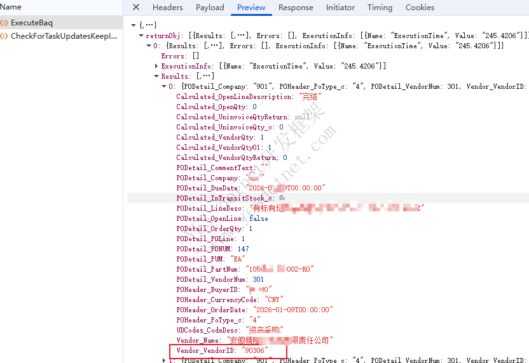Select Calculated_OpenLineDescription property
This screenshot has height=363, width=529.
tap(249, 96)
